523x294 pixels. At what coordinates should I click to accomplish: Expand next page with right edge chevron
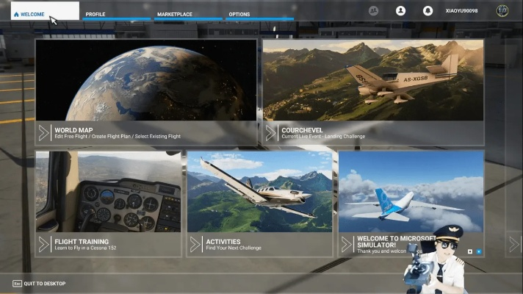[514, 244]
